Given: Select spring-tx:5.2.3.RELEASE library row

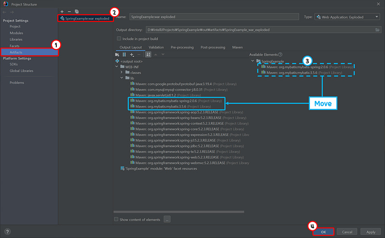Looking at the screenshot, I should click(x=185, y=151).
